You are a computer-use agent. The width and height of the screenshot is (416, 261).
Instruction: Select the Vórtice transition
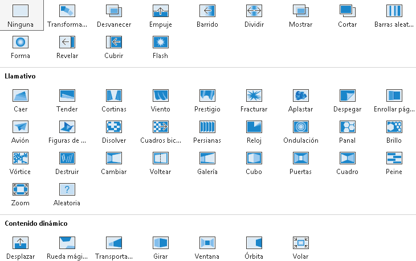tap(21, 163)
